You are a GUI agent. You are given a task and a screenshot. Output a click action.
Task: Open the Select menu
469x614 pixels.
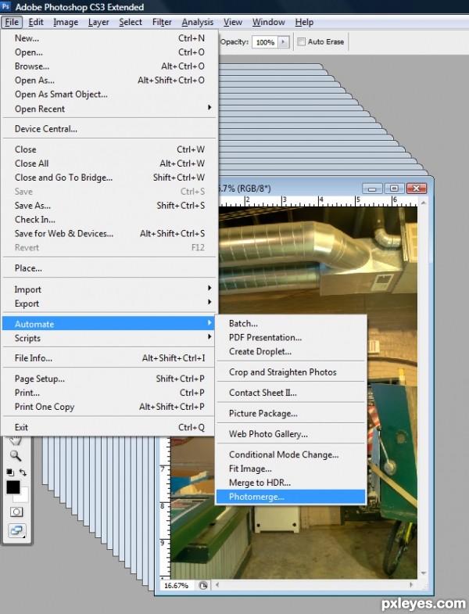point(131,22)
